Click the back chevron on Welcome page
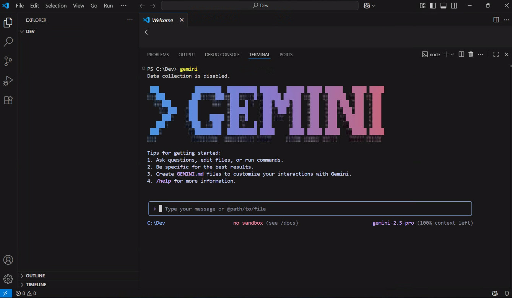Image resolution: width=512 pixels, height=298 pixels. pyautogui.click(x=146, y=32)
